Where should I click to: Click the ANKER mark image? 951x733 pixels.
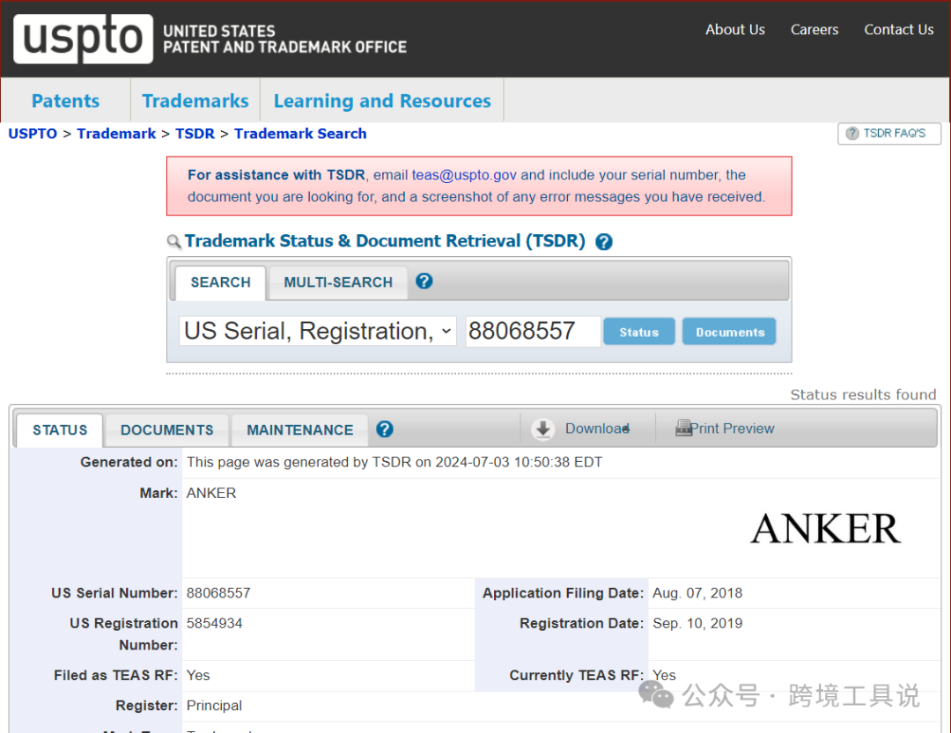click(x=825, y=529)
